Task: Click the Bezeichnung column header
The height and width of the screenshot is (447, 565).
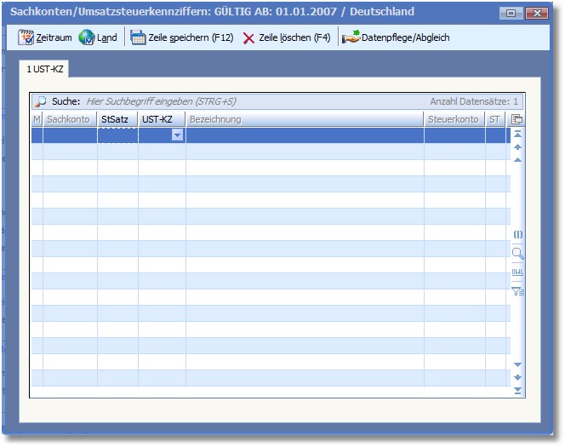Action: click(215, 119)
